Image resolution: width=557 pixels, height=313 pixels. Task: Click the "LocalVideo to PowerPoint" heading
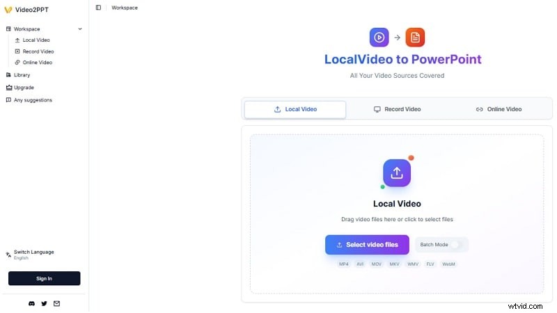(x=403, y=59)
